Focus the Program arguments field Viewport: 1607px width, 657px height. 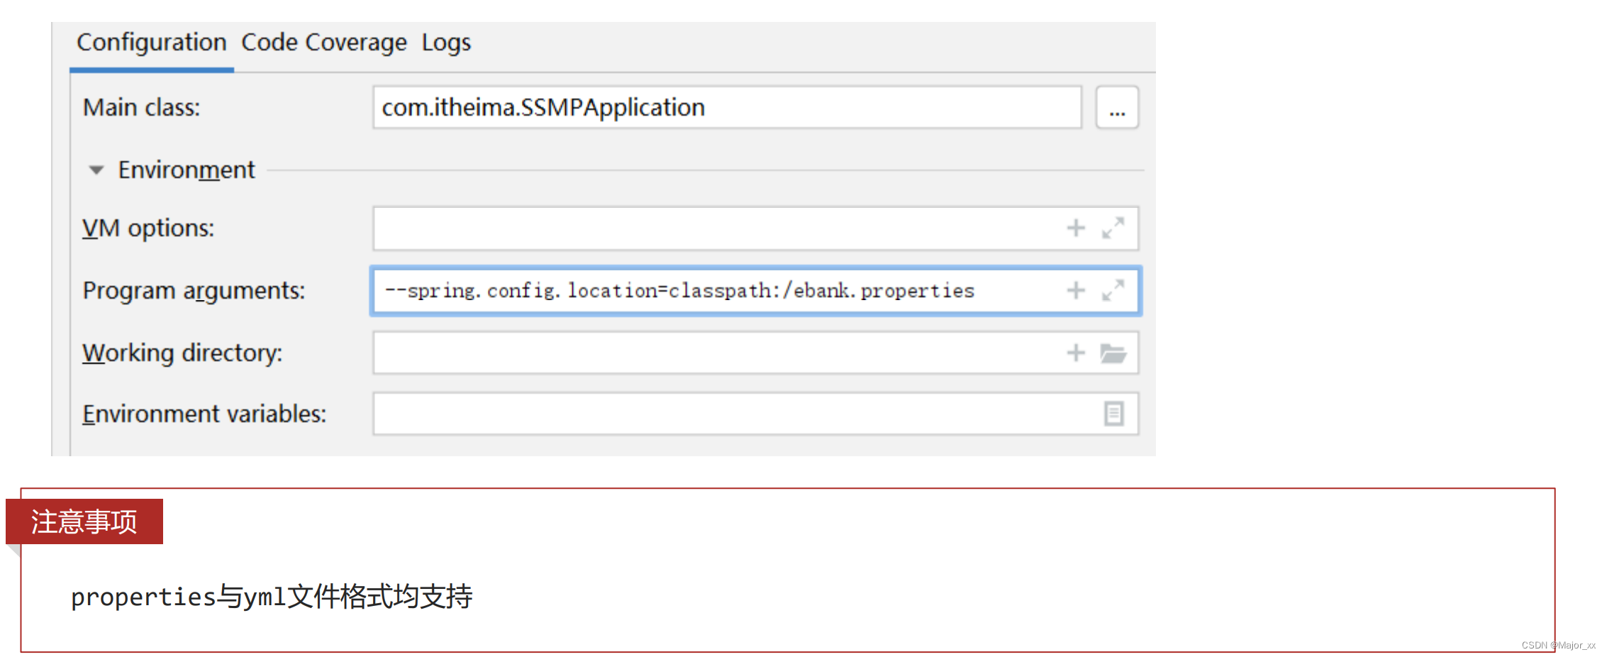pyautogui.click(x=755, y=290)
